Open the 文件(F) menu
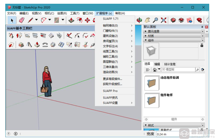The width and height of the screenshot is (216, 140). pos(12,13)
